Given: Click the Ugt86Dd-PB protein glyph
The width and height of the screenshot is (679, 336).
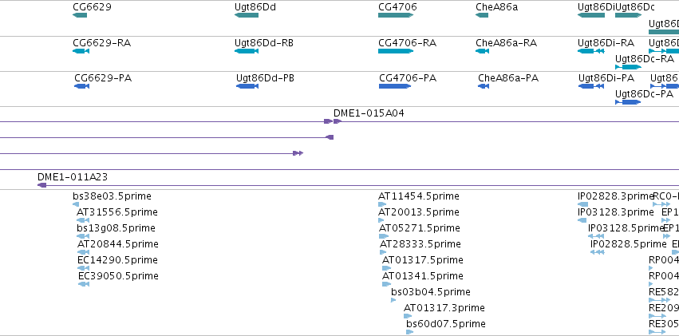Looking at the screenshot, I should tap(247, 86).
